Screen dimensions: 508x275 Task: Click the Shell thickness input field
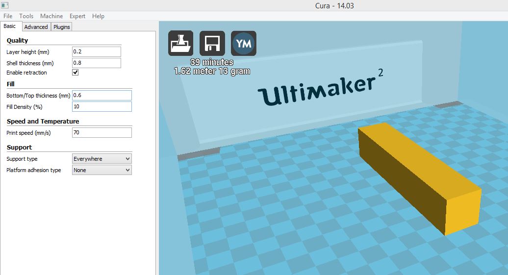click(x=96, y=63)
